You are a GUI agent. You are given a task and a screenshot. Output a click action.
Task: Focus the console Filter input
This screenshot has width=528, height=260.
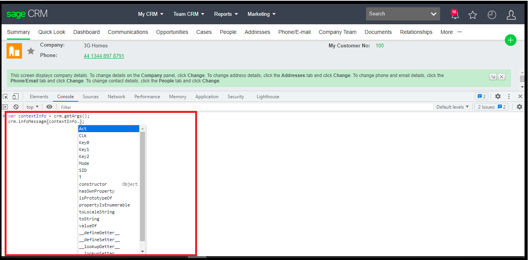[x=246, y=107]
